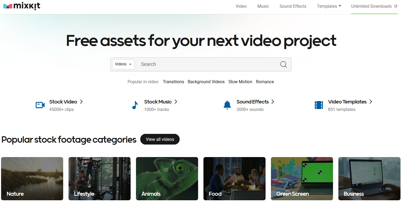Select the Green Screen category thumbnail

tap(302, 178)
